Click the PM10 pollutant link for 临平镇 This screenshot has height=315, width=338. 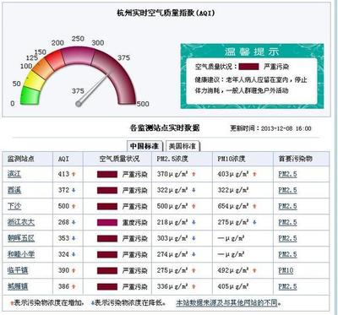point(286,270)
